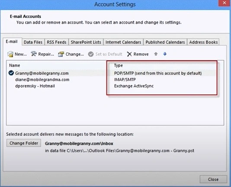Viewport: 231px width, 187px height.
Task: Click the Close button
Action: click(213, 179)
